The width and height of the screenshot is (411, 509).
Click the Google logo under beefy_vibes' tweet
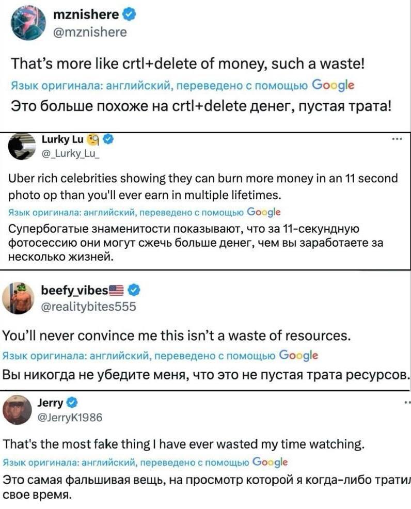tap(298, 355)
